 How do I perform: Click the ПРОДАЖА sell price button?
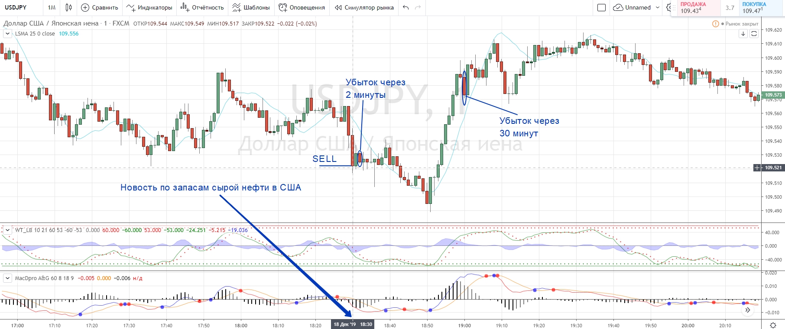pyautogui.click(x=694, y=8)
